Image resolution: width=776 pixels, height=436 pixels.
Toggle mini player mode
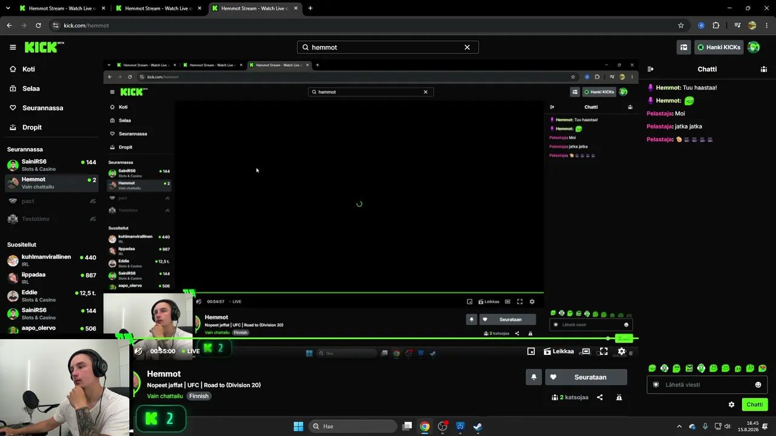tap(531, 351)
